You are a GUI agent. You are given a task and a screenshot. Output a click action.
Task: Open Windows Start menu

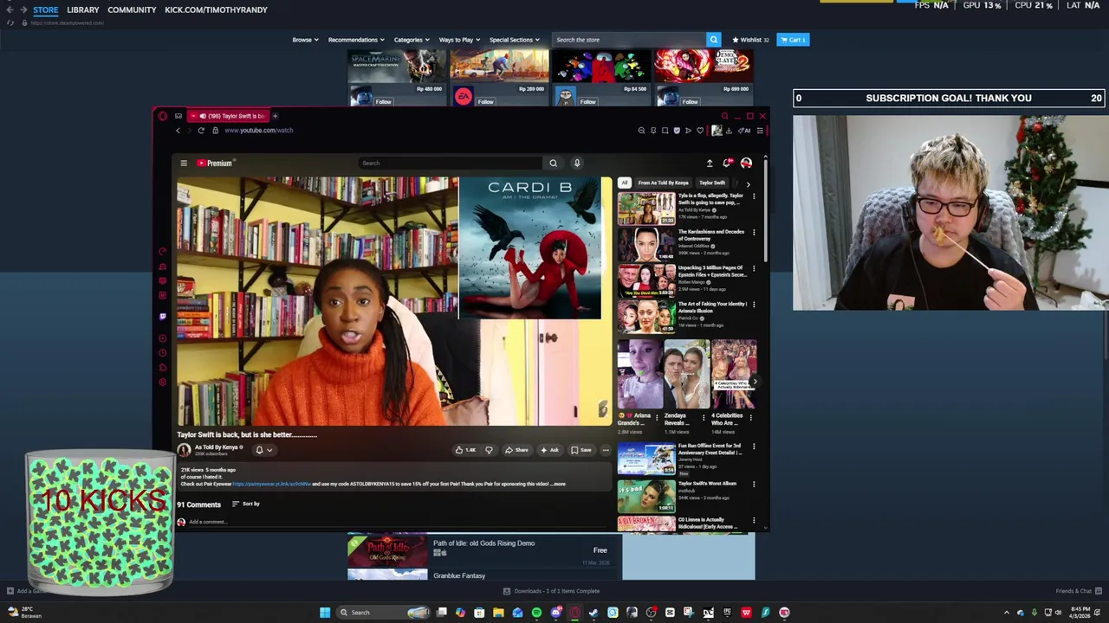[x=325, y=613]
